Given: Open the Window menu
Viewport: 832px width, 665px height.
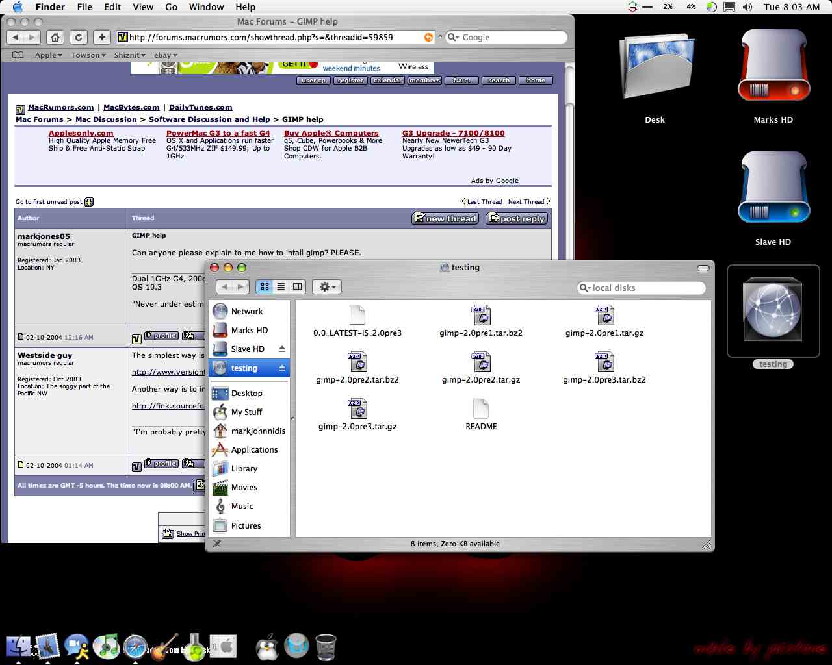Looking at the screenshot, I should tap(206, 7).
